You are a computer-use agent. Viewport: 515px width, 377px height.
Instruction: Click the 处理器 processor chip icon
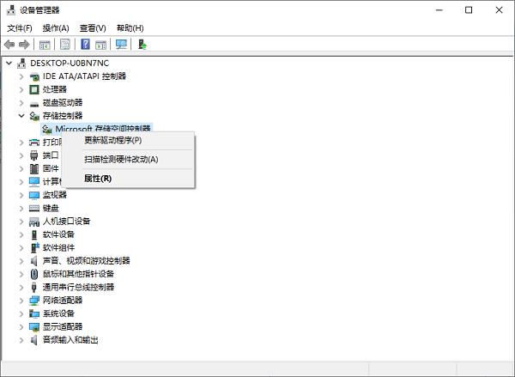pos(34,89)
